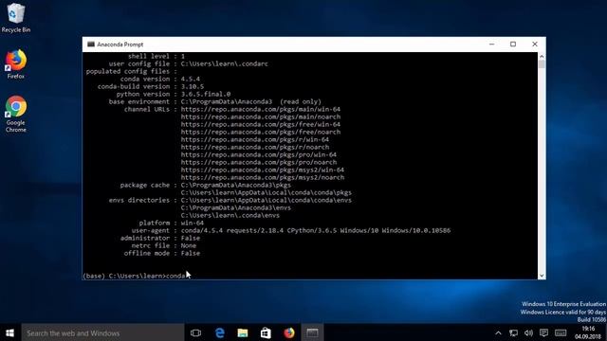The width and height of the screenshot is (607, 341).
Task: Open the Store icon on the taskbar
Action: pyautogui.click(x=266, y=332)
